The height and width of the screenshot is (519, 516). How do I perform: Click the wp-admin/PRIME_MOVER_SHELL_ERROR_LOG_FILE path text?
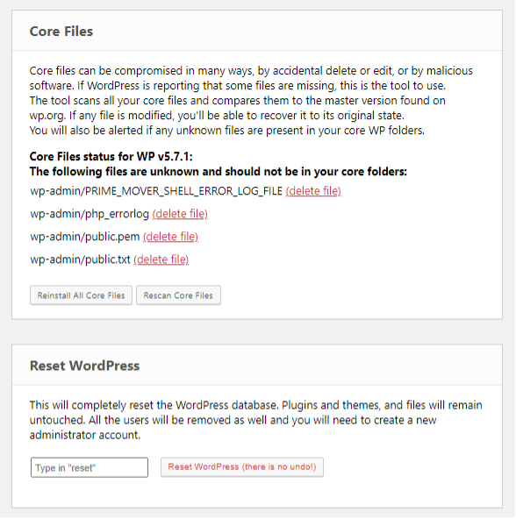point(156,191)
